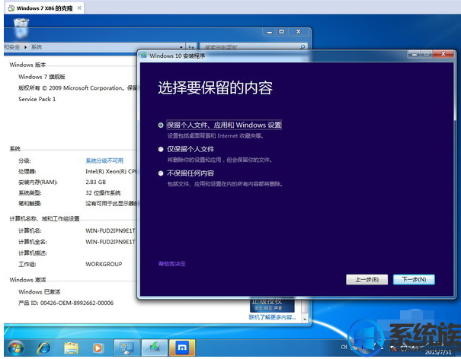Screen dimensions: 461x359
Task: Open the Recycle Bin desktop icon
Action: [x=21, y=28]
